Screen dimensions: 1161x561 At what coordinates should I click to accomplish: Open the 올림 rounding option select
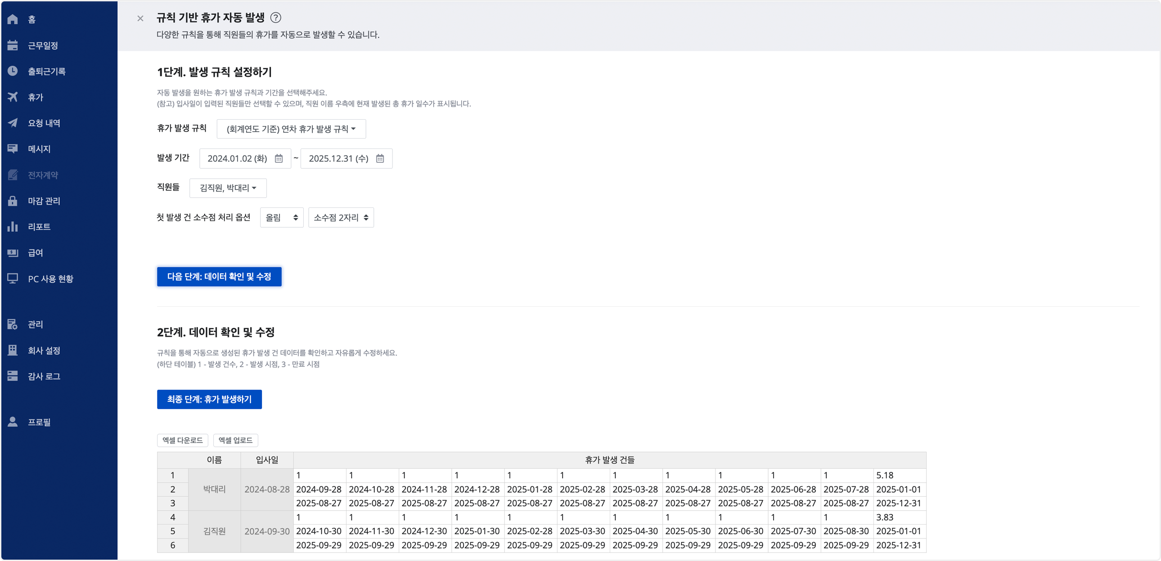click(x=281, y=218)
